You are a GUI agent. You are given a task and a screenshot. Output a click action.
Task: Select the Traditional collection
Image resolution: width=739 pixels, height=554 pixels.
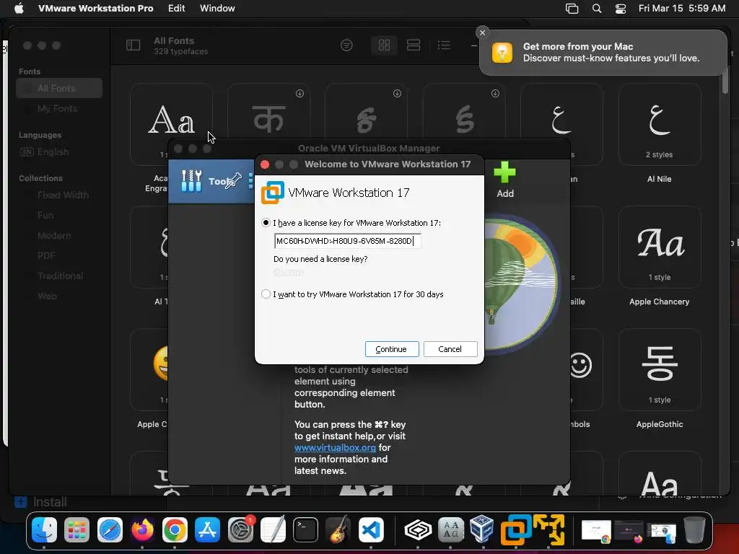(59, 276)
